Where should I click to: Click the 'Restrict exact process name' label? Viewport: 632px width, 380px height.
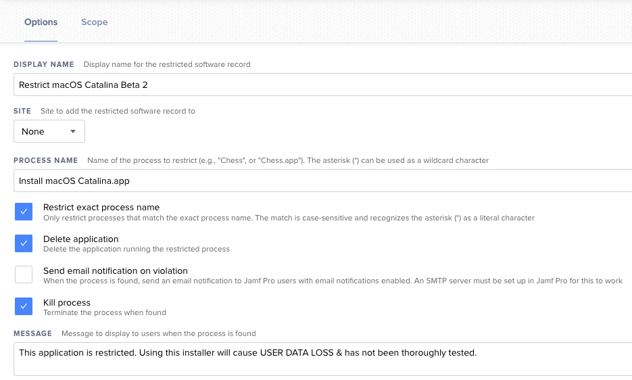[x=101, y=208]
